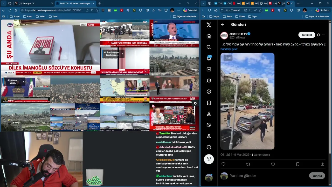Open X Home in the sidebar
This screenshot has width=332, height=187.
(209, 36)
